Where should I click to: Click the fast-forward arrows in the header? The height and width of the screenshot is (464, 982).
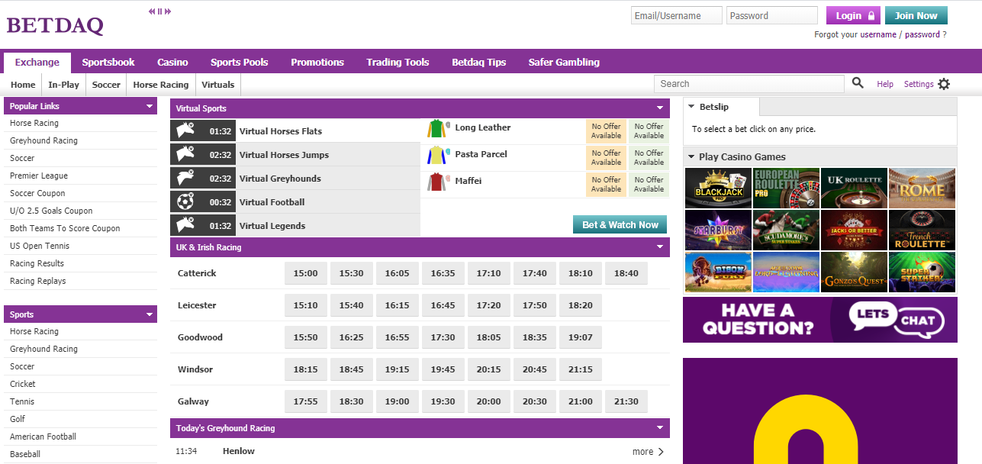[168, 11]
